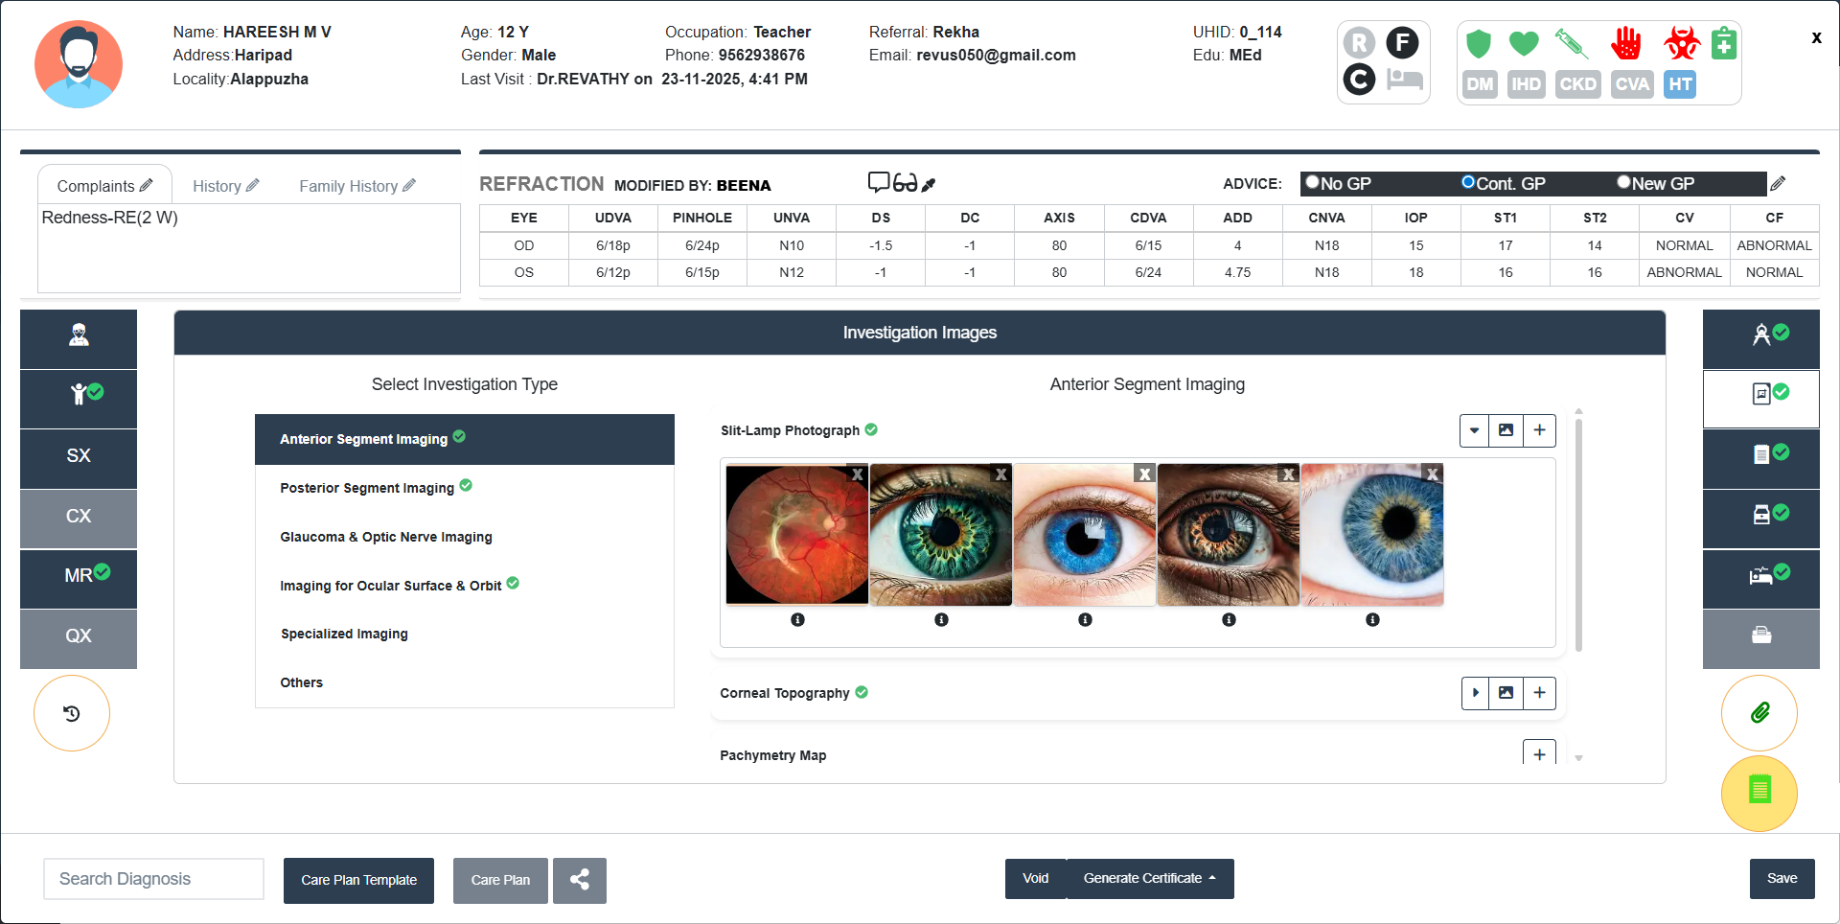
Task: Click the printer icon in right sidebar
Action: tap(1760, 635)
